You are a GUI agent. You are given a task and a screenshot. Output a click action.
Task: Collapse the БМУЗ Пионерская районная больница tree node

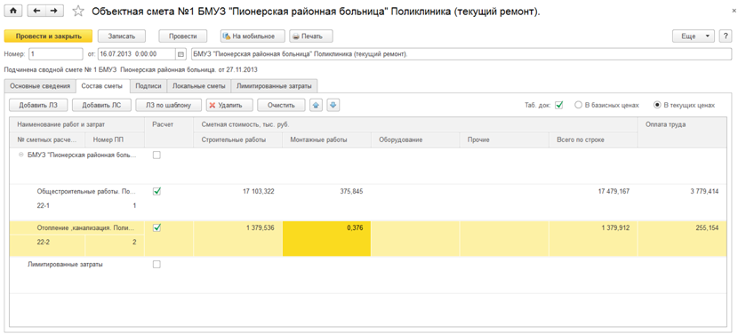click(20, 155)
